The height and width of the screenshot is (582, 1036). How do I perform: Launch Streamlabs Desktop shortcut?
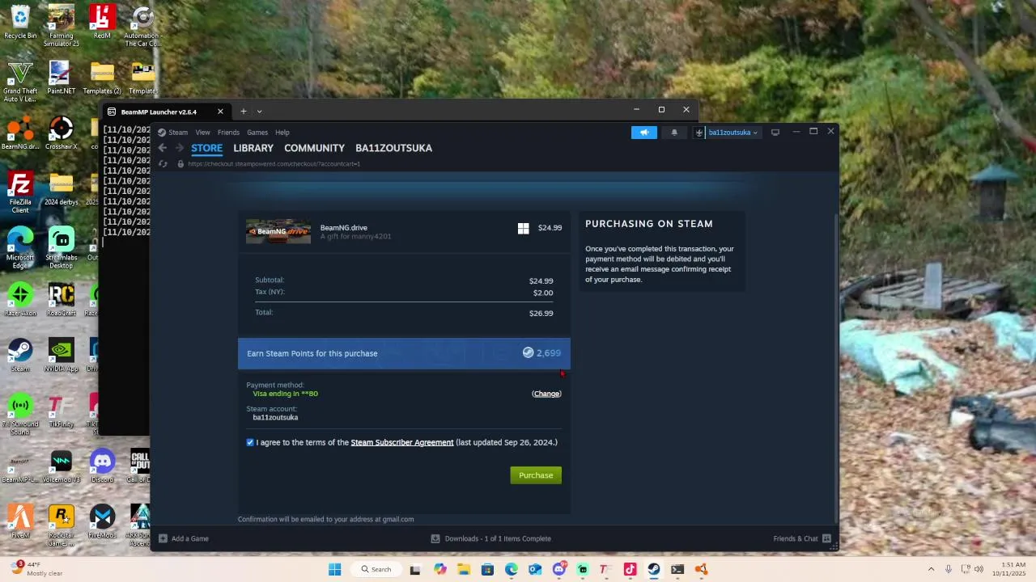coord(61,248)
